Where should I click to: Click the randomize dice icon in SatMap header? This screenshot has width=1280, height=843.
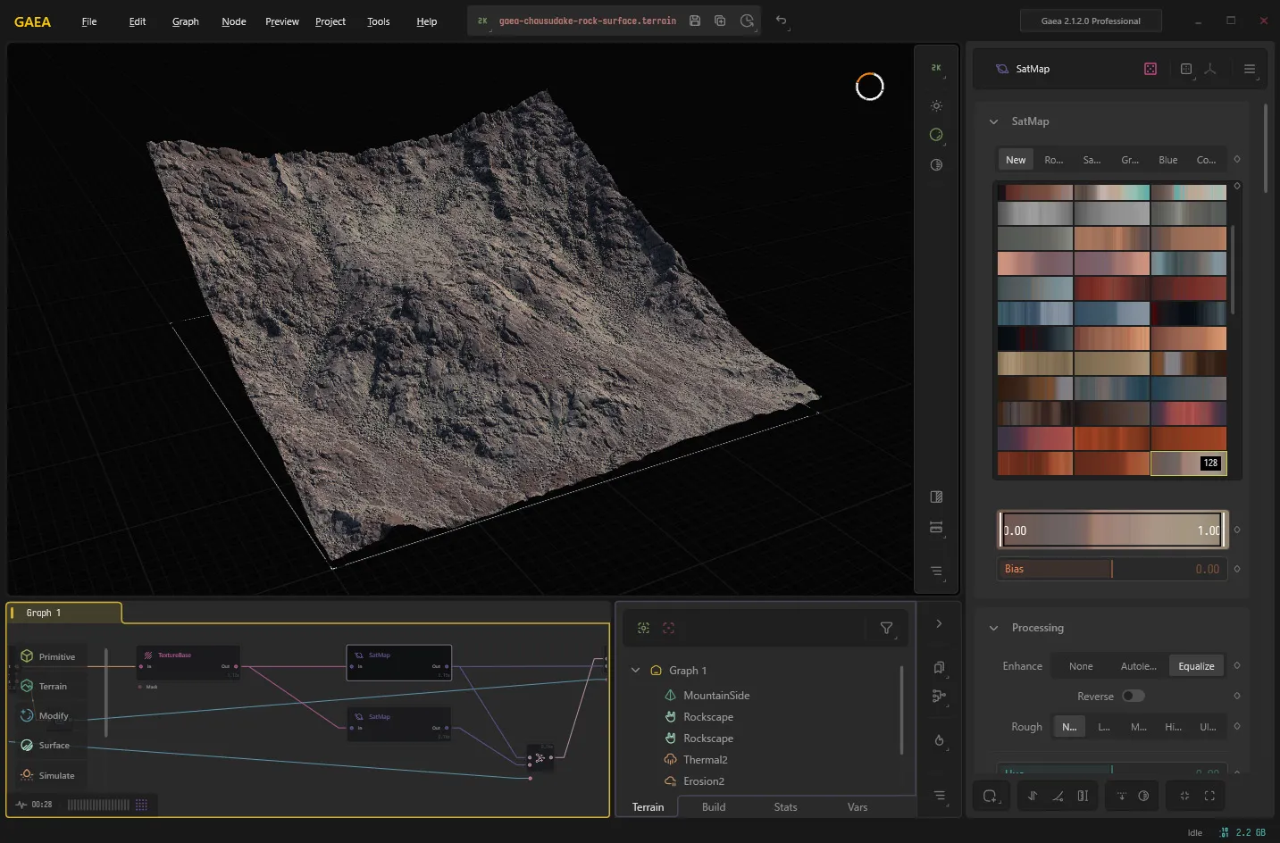1150,69
